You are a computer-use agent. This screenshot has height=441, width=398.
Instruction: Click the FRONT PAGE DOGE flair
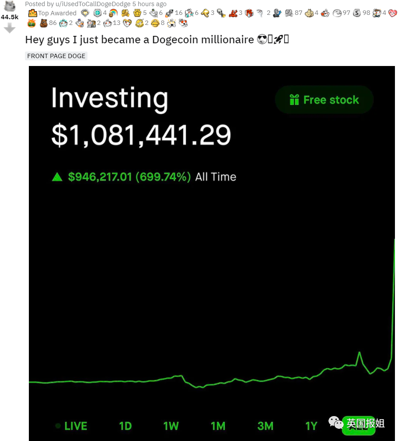pyautogui.click(x=56, y=56)
